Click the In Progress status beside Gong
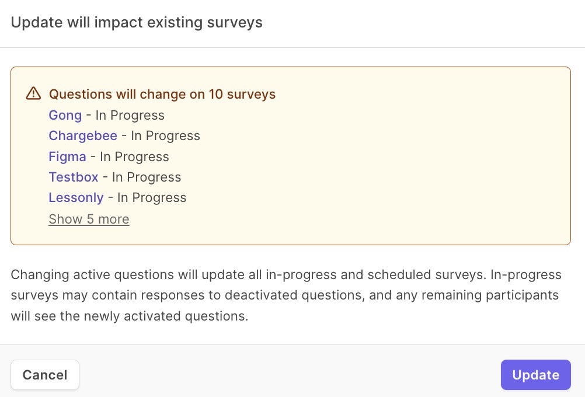This screenshot has width=585, height=397. coord(130,115)
